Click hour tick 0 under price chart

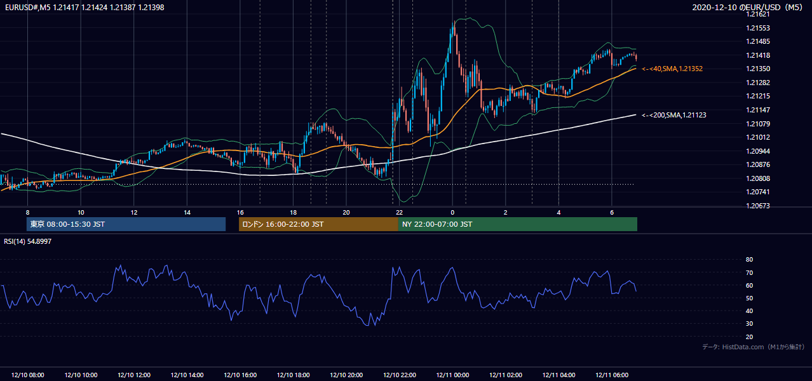point(452,212)
